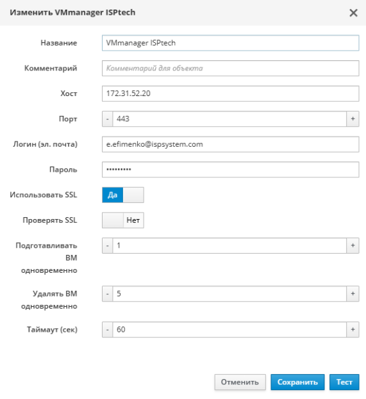366x399 pixels.
Task: Click the Логин (эл. почта) field
Action: [231, 144]
